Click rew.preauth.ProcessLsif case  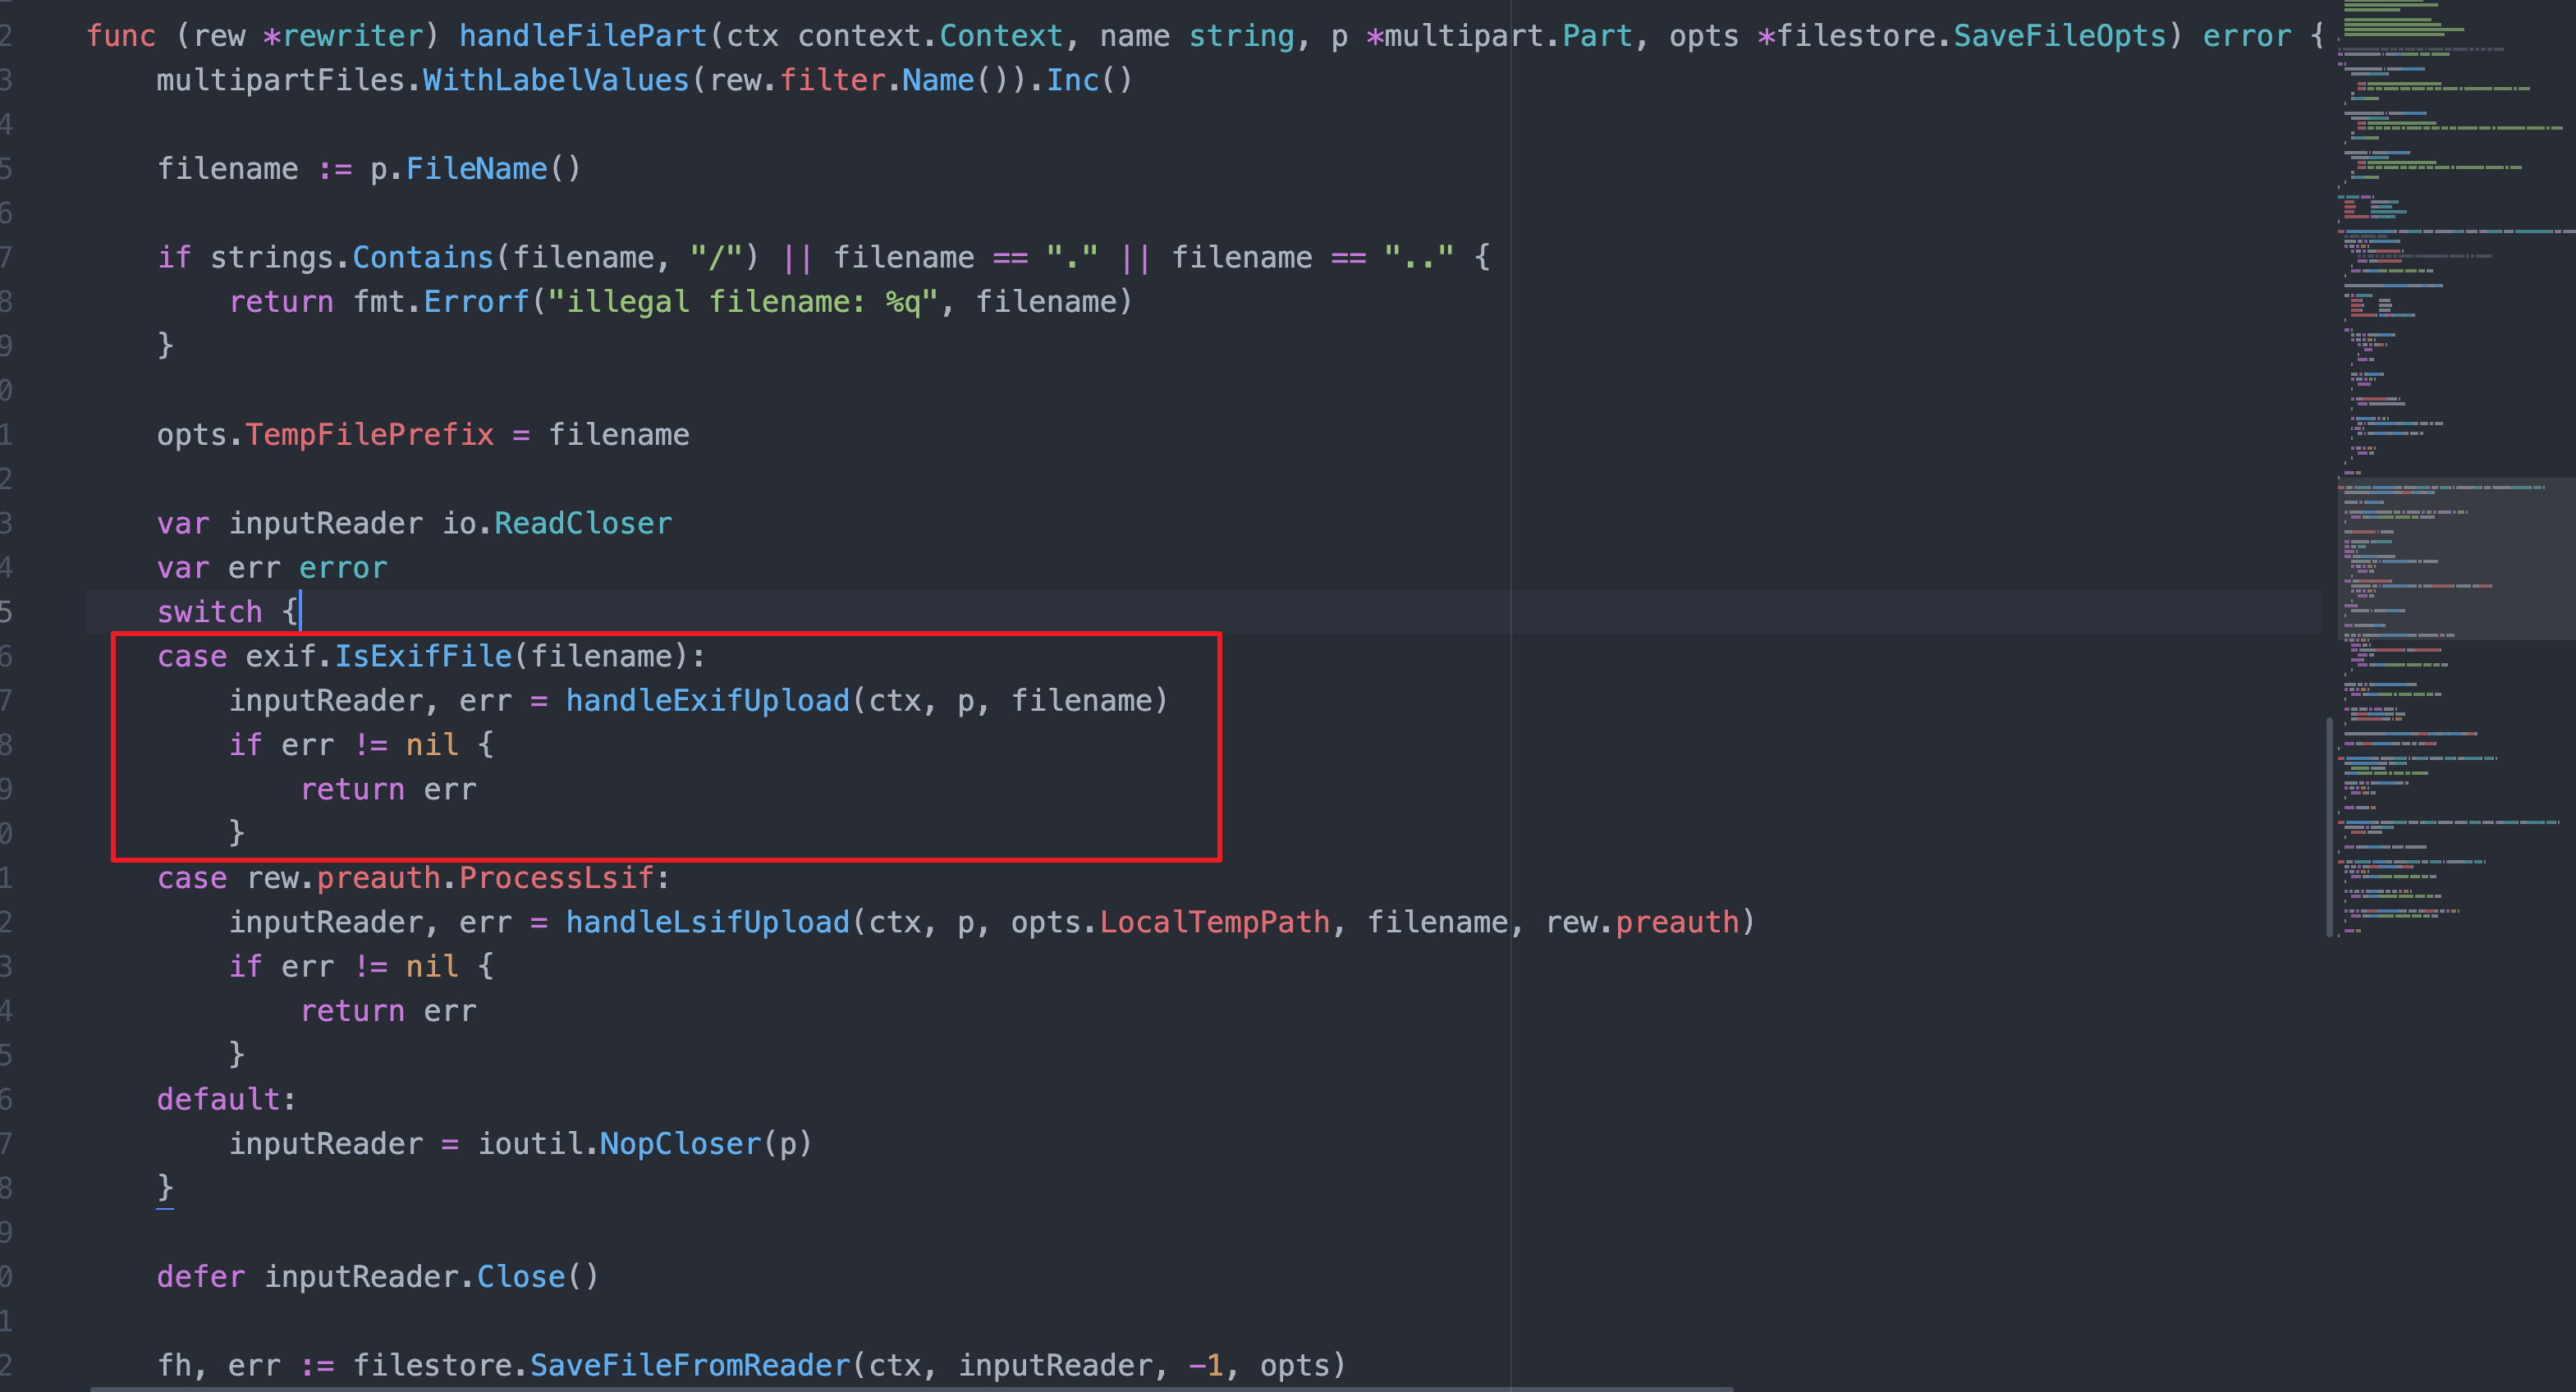(x=450, y=878)
